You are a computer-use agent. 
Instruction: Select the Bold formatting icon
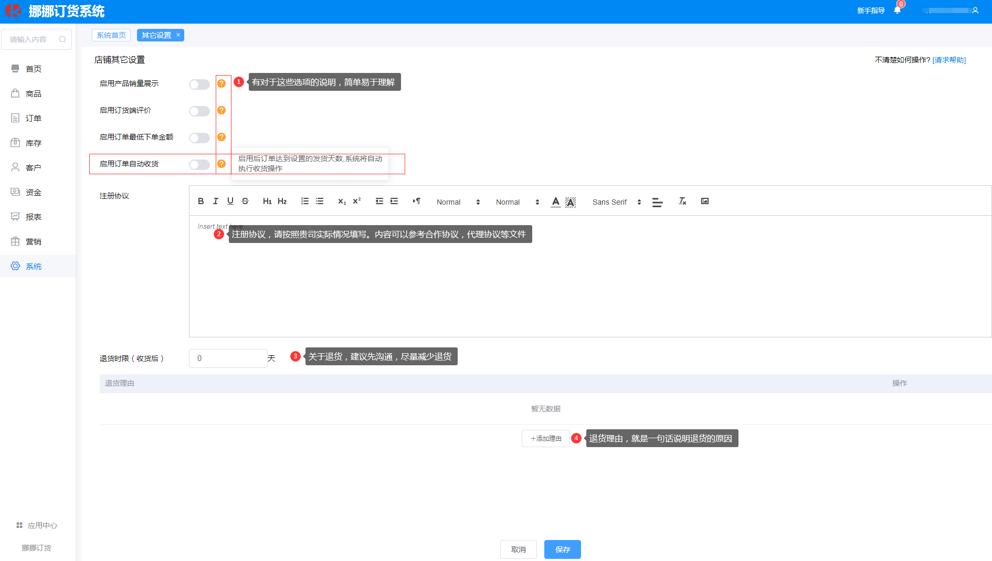coord(200,201)
